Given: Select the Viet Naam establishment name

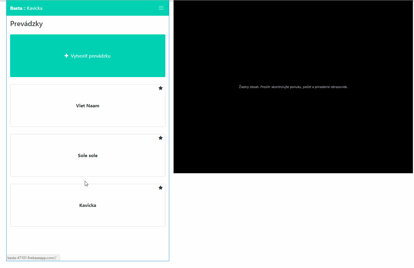Looking at the screenshot, I should tap(87, 106).
